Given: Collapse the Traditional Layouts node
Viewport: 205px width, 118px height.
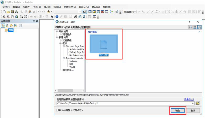Looking at the screenshot, I should pyautogui.click(x=64, y=58).
